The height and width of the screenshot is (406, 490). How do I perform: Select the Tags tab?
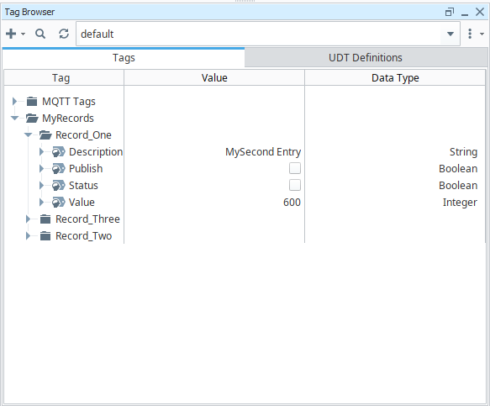coord(124,58)
